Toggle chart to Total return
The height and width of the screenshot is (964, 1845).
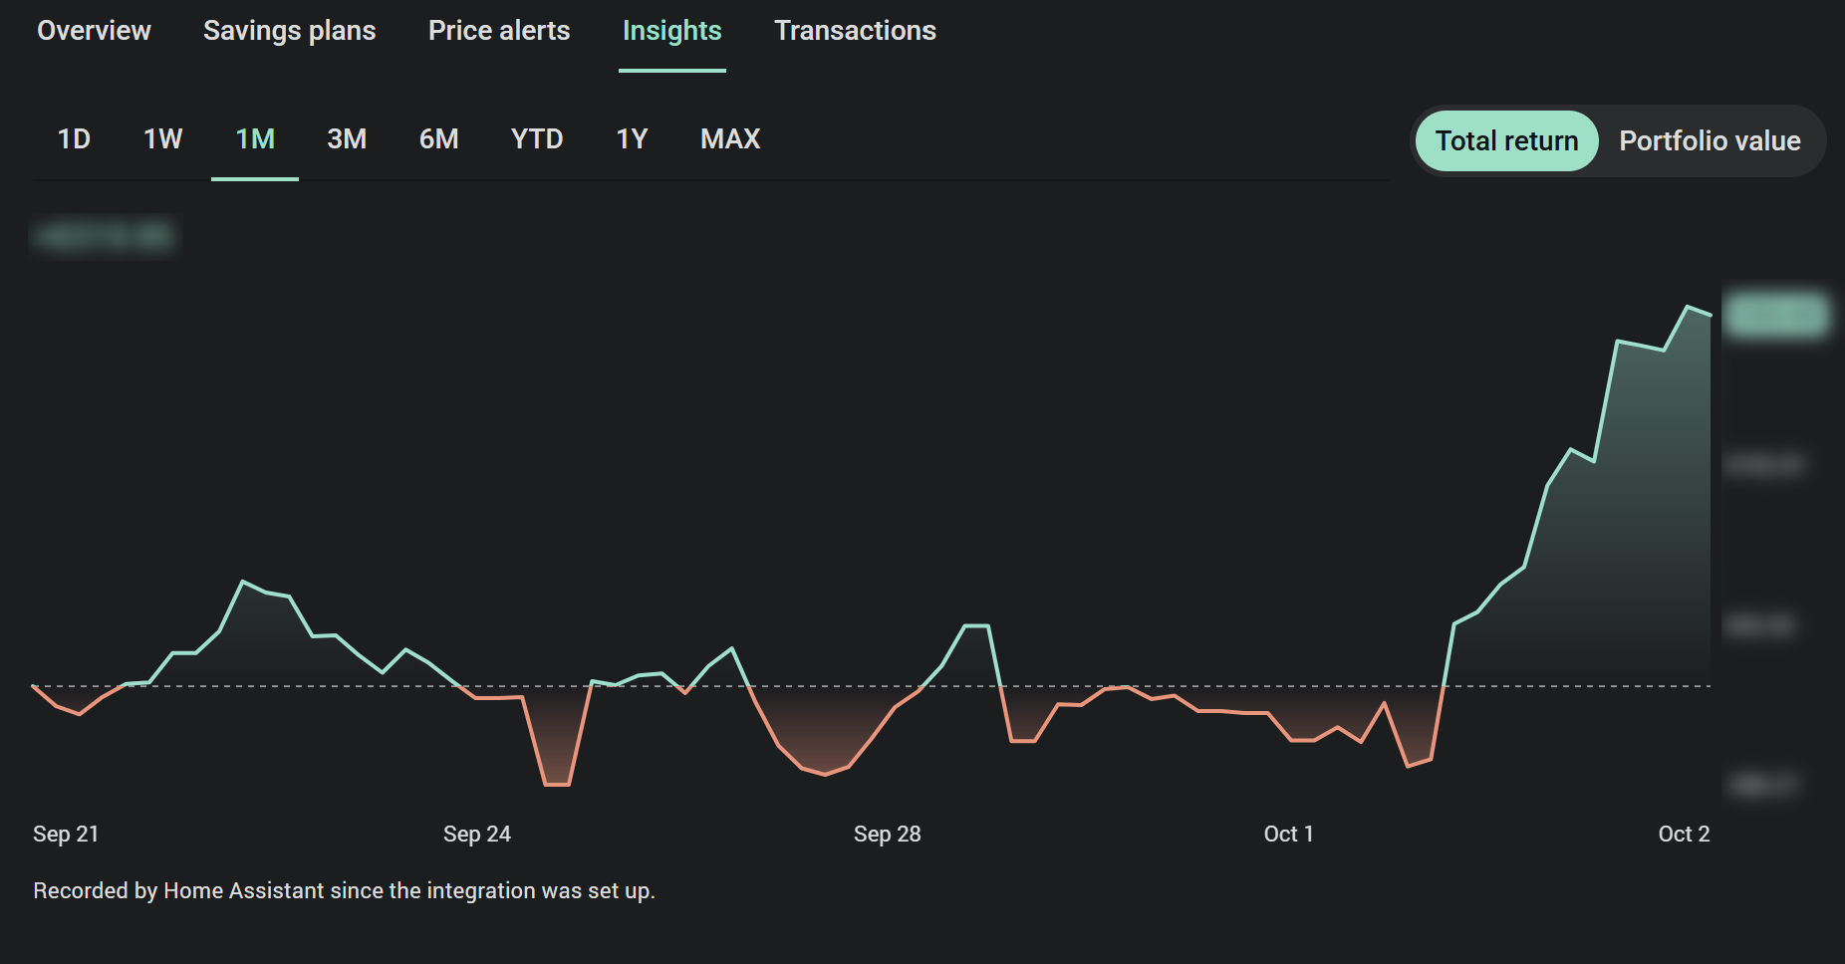(x=1506, y=140)
